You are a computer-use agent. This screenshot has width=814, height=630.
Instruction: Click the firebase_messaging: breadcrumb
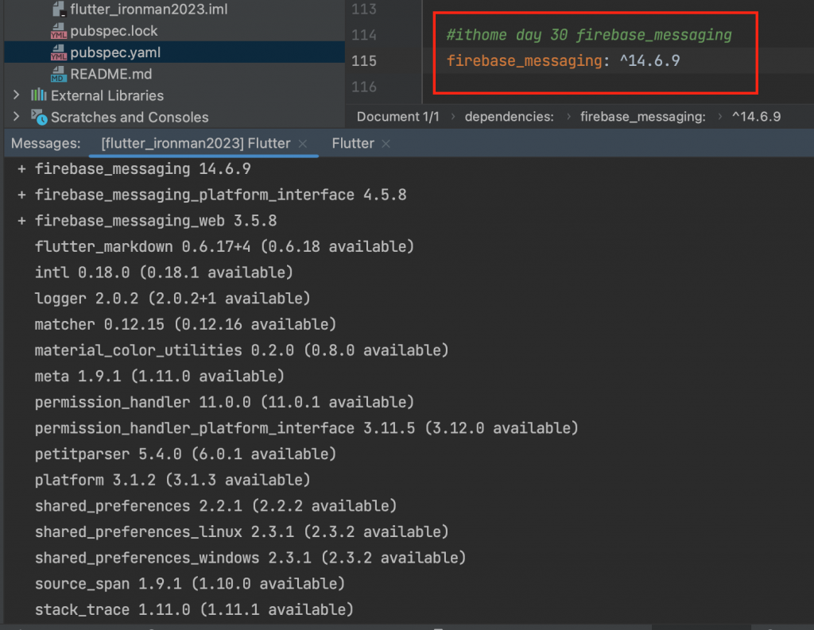pyautogui.click(x=642, y=117)
